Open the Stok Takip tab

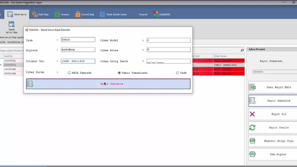click(40, 14)
